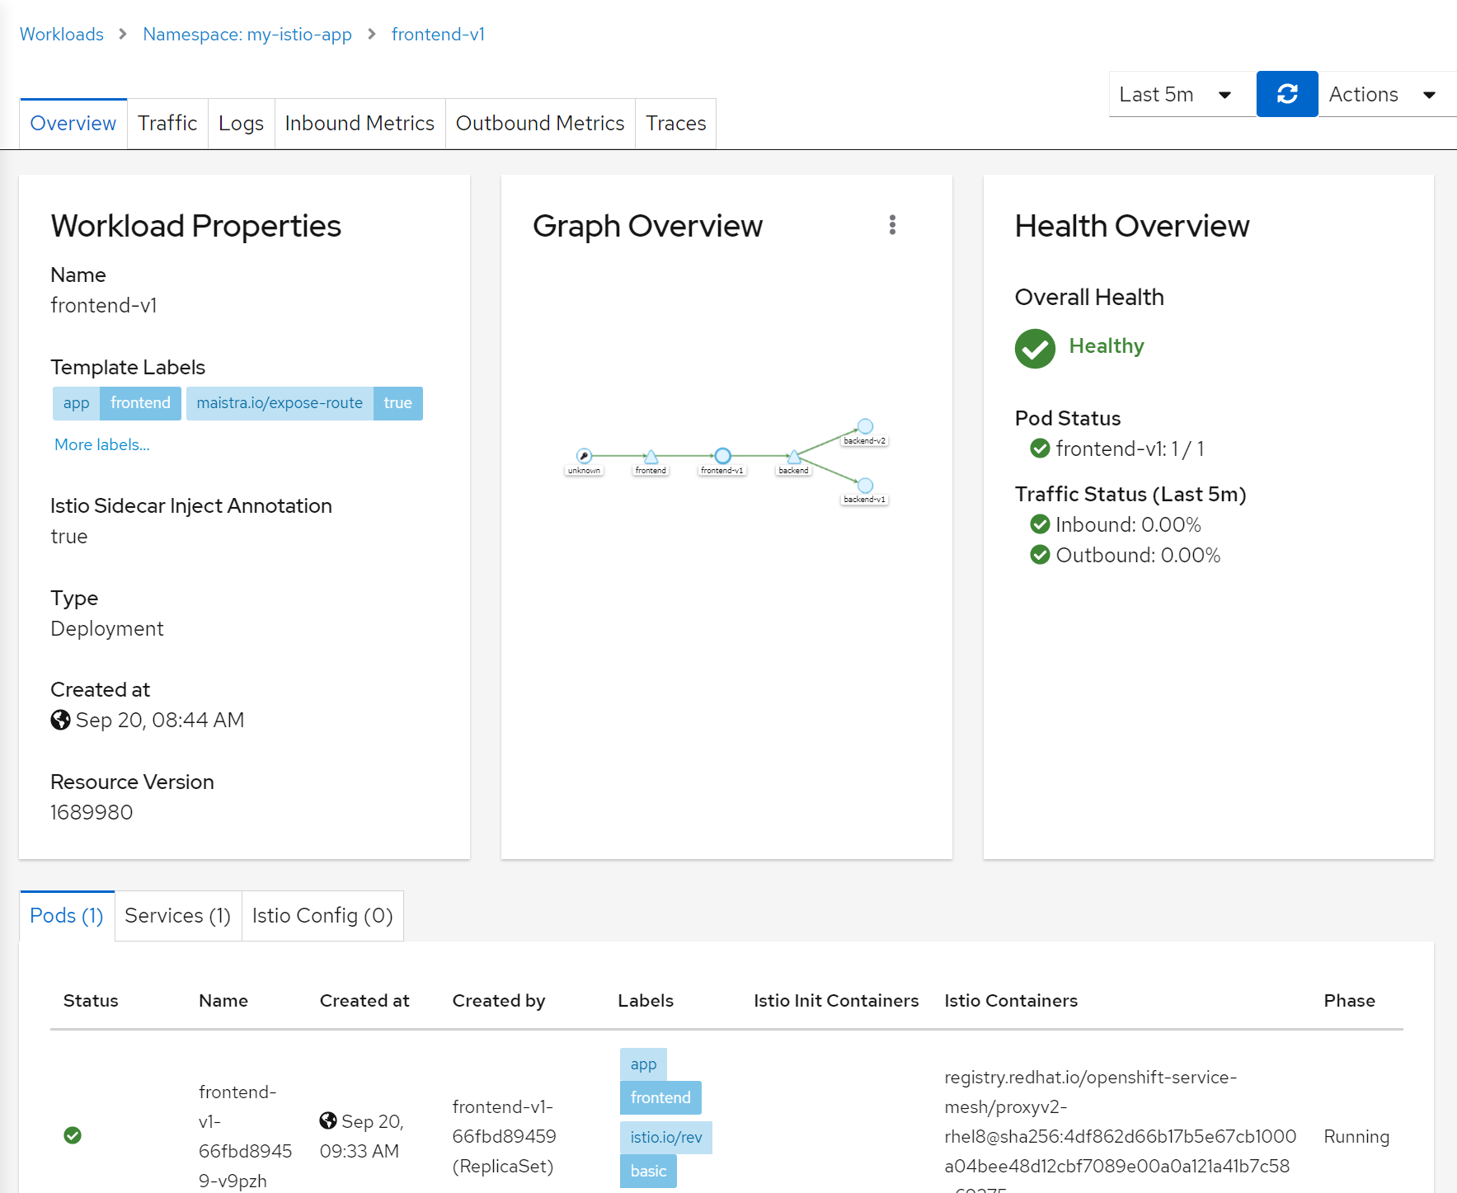Click Resource Version value 1689980

(92, 812)
